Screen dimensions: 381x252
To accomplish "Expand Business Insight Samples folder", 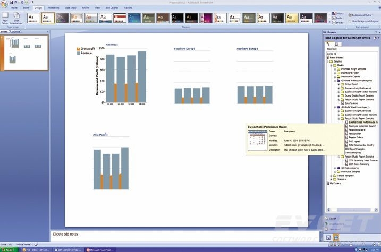I will pos(335,69).
